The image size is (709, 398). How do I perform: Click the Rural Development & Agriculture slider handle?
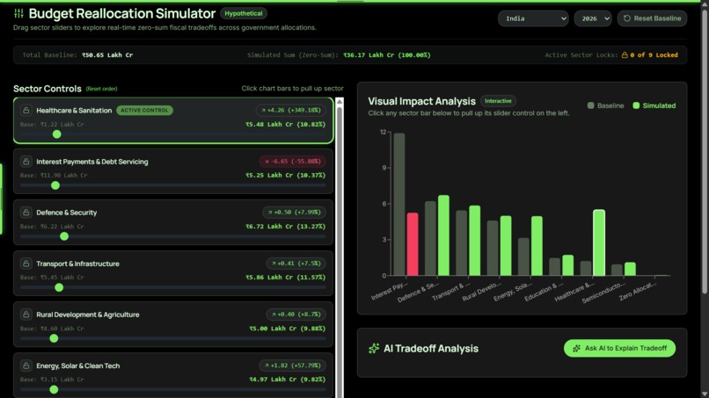coord(54,338)
